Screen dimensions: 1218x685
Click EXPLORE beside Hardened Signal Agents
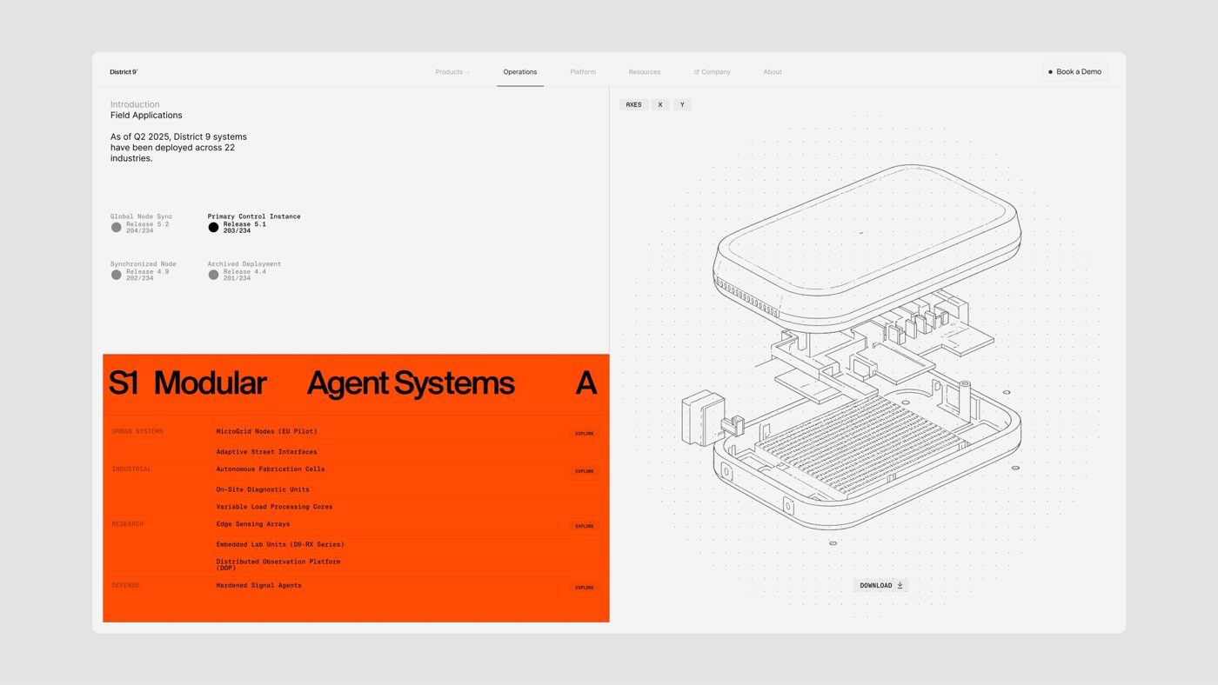coord(585,588)
